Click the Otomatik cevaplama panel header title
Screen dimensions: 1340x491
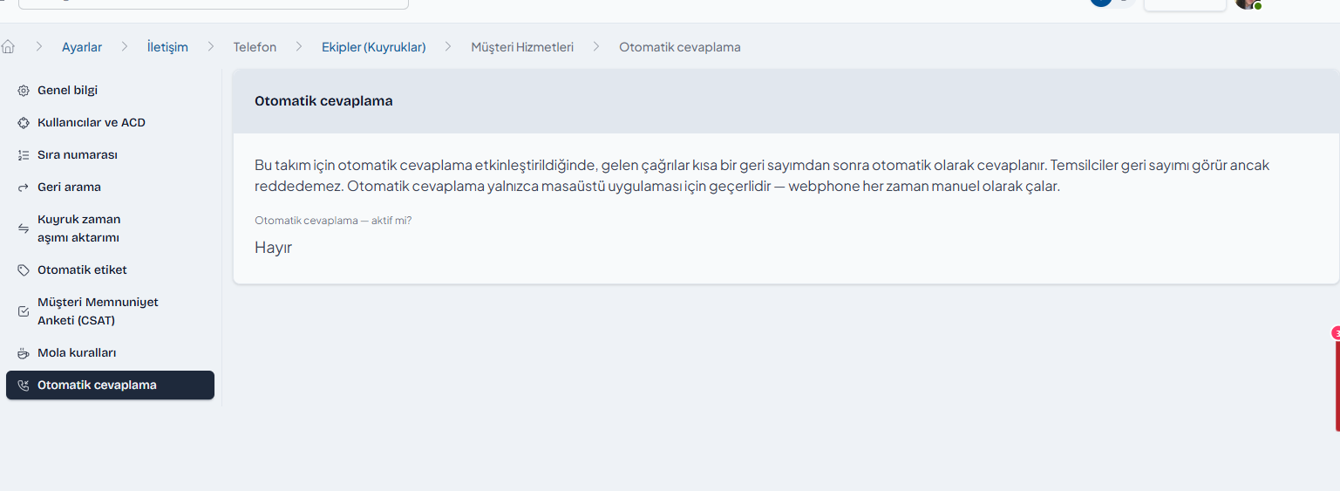point(323,101)
